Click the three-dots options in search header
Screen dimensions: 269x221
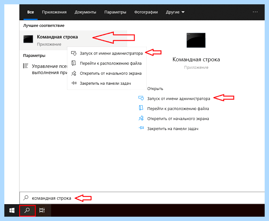(255, 12)
